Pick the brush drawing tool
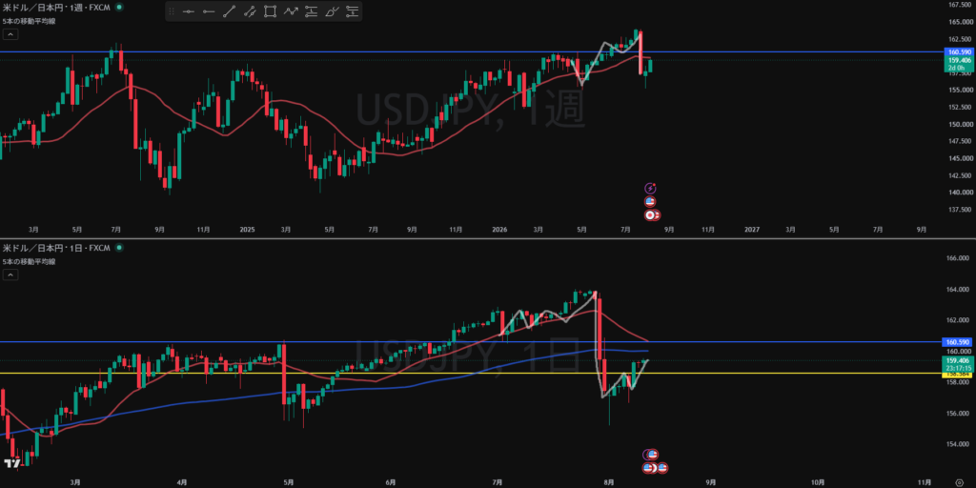This screenshot has height=488, width=976. [332, 11]
